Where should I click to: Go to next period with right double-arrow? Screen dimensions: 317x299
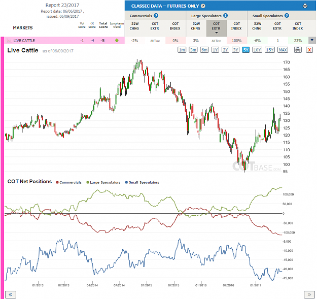click(x=309, y=294)
